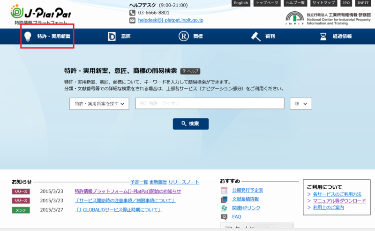Open ヘルプ一覧 page
This screenshot has height=231, width=375.
tap(295, 3)
